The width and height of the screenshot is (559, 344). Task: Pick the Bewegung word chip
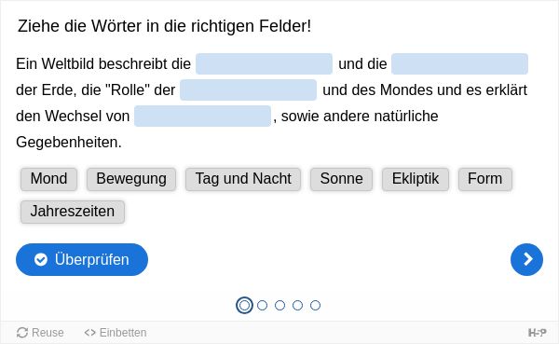pyautogui.click(x=131, y=179)
